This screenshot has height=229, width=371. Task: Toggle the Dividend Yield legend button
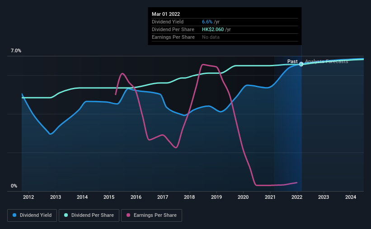(32, 215)
